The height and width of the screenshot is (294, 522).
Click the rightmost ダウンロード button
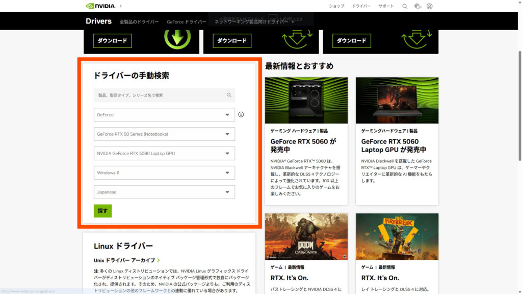click(352, 41)
